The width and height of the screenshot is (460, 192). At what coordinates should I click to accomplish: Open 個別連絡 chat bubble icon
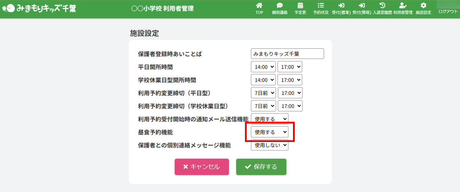pyautogui.click(x=279, y=6)
